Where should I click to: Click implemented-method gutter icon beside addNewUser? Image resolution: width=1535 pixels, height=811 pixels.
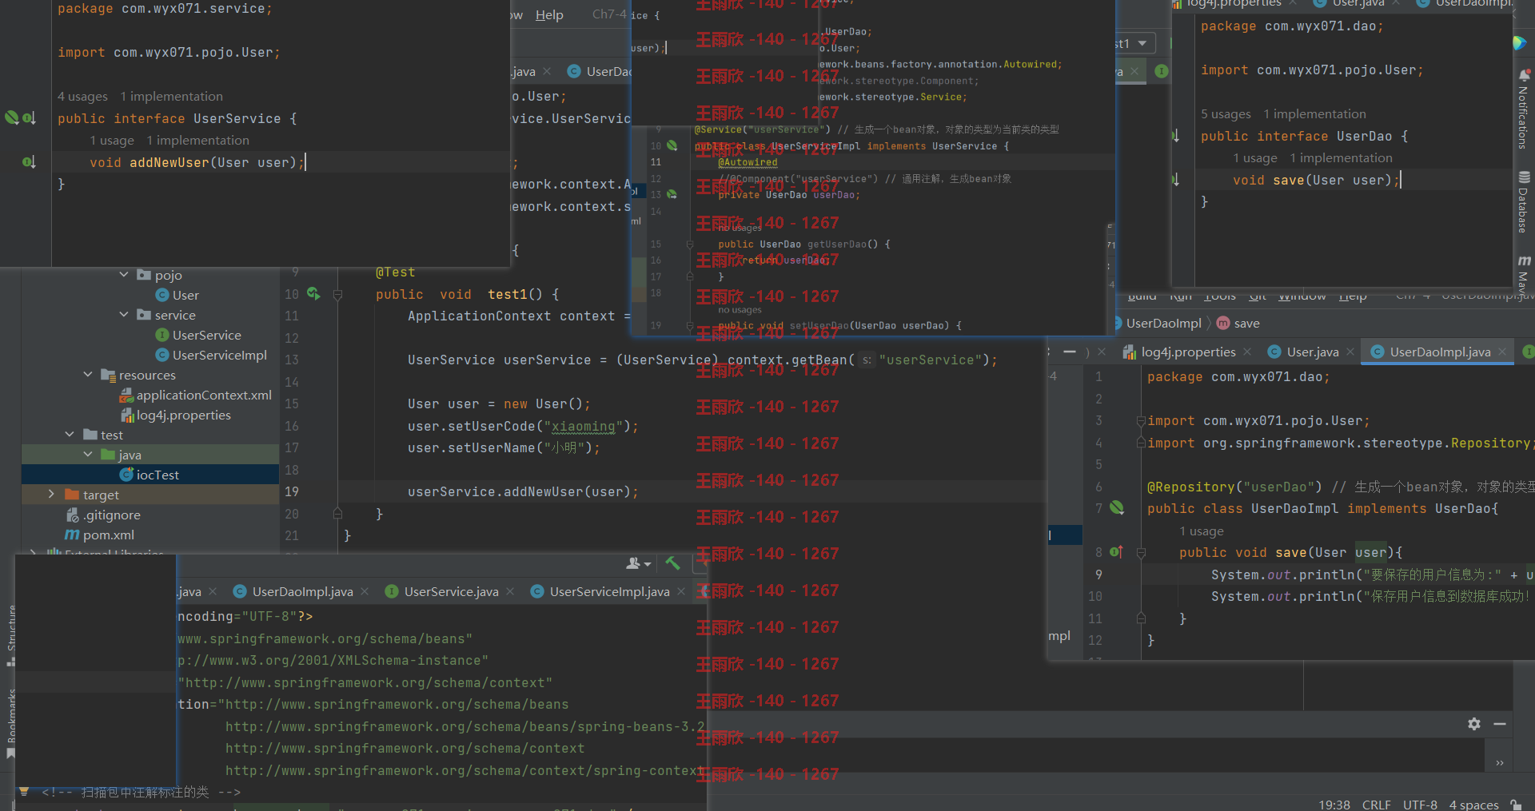29,162
